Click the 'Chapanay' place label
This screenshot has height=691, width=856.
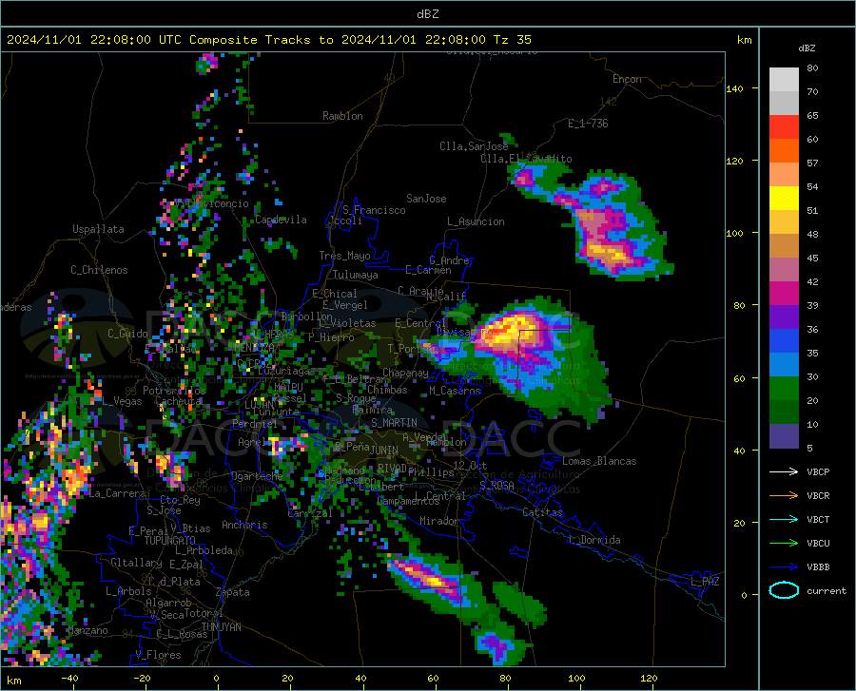tap(405, 373)
